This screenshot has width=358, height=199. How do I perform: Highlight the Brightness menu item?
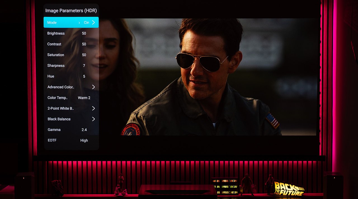click(x=56, y=33)
